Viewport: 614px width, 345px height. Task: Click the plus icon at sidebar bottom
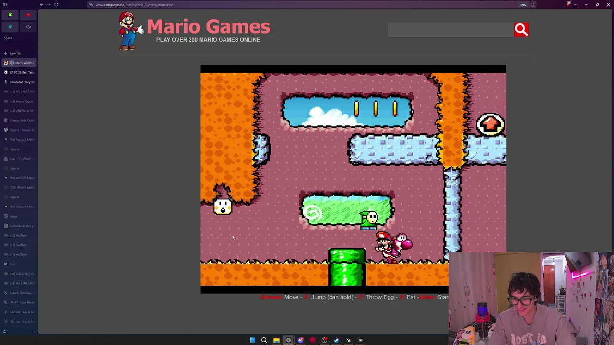pyautogui.click(x=34, y=331)
